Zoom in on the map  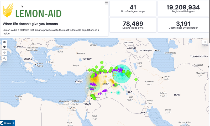pyautogui.click(x=4, y=42)
